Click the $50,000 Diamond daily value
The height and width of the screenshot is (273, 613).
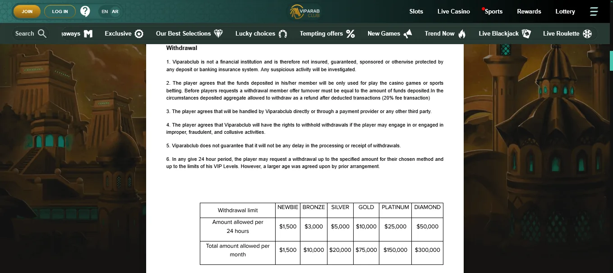(427, 227)
